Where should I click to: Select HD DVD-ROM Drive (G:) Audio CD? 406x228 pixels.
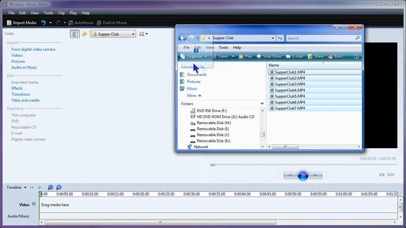(223, 117)
